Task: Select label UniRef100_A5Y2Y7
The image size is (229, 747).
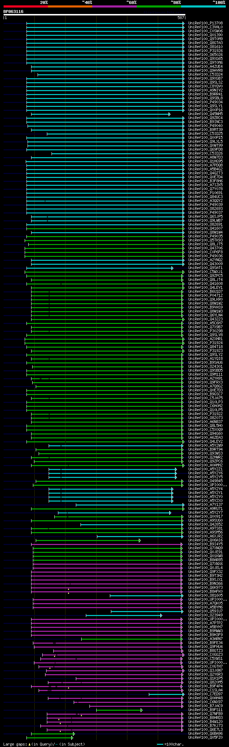Action: pyautogui.click(x=205, y=513)
